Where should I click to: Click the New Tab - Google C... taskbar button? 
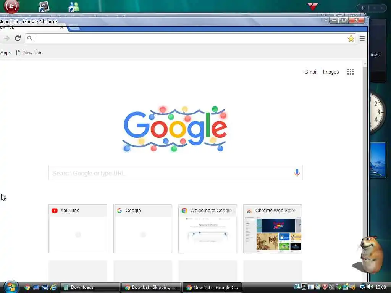point(212,287)
